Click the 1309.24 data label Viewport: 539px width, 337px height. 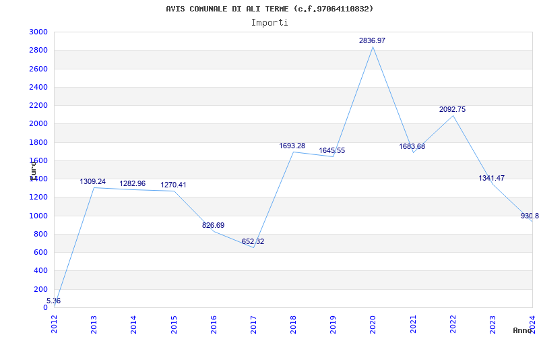click(x=93, y=181)
